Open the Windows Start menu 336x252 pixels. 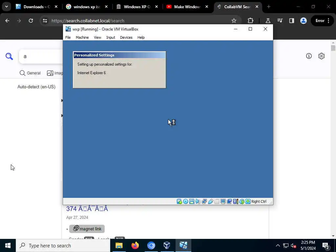[8, 245]
